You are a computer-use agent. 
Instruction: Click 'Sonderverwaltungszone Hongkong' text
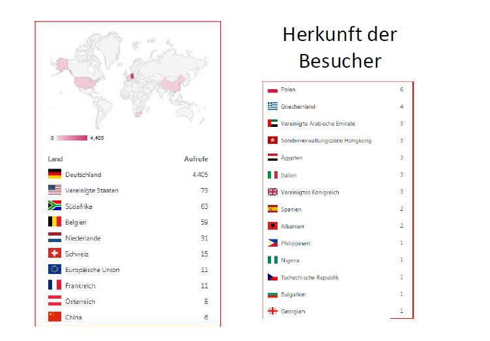click(x=326, y=141)
